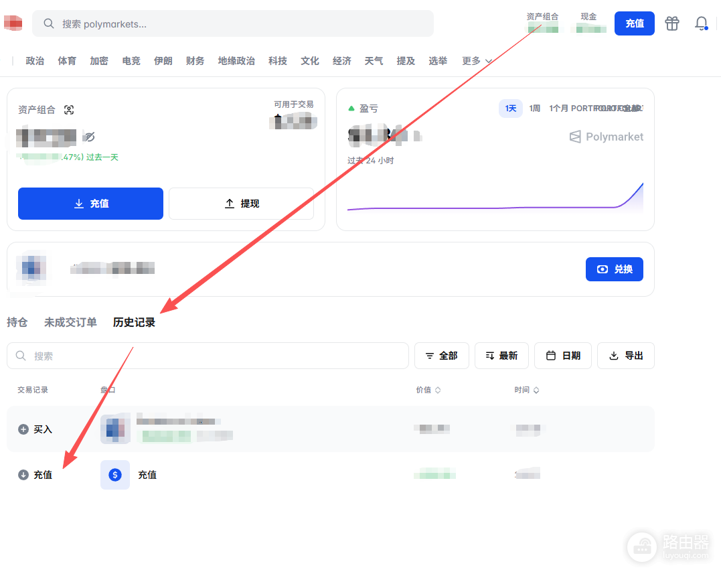
Task: Toggle balance visibility eye icon
Action: point(90,137)
